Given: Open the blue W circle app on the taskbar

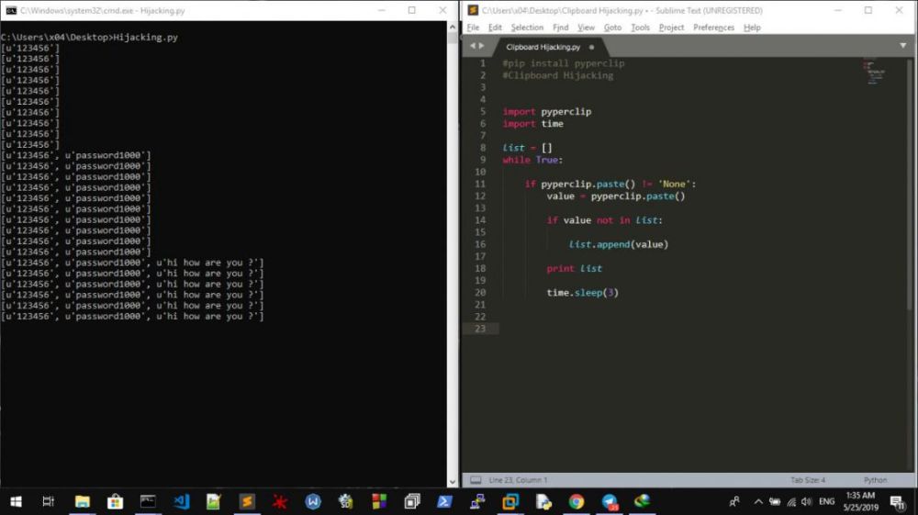Looking at the screenshot, I should click(x=313, y=501).
